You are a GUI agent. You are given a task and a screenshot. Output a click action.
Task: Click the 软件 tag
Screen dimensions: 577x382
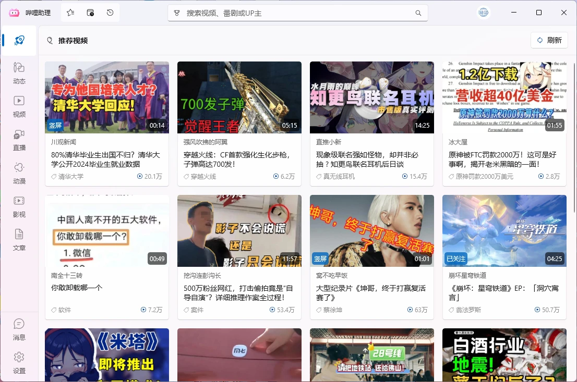(61, 310)
